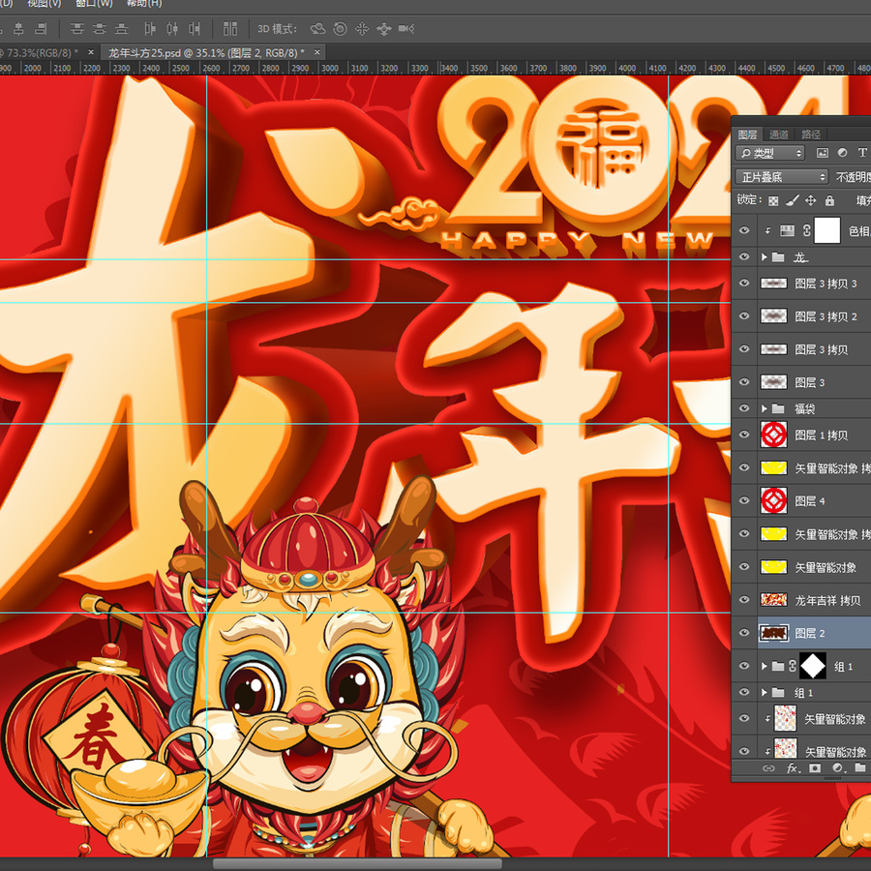Filter layers by pixel layers icon
871x871 pixels.
pyautogui.click(x=822, y=153)
